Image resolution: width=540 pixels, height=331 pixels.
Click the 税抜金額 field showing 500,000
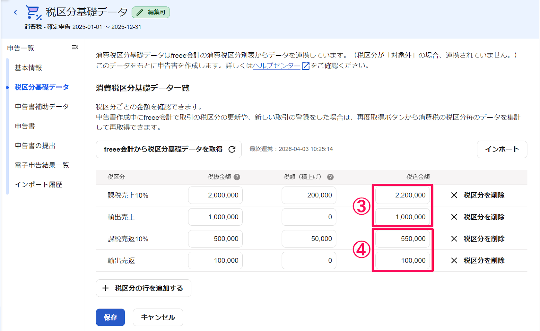tap(215, 239)
